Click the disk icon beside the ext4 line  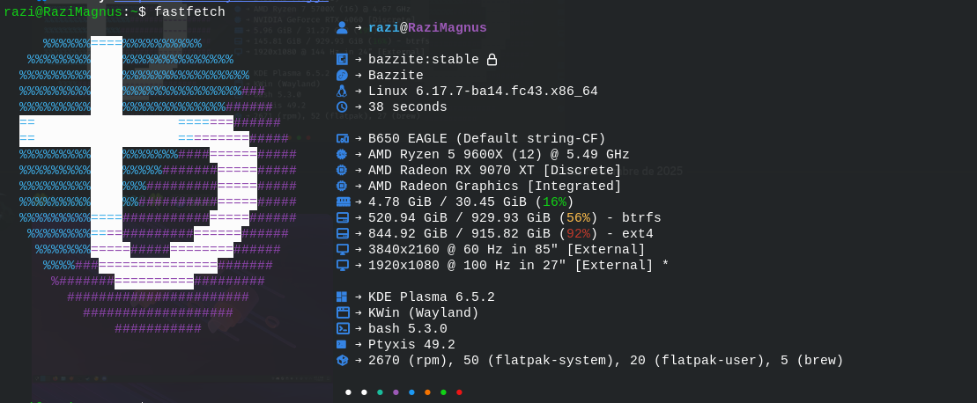(342, 234)
